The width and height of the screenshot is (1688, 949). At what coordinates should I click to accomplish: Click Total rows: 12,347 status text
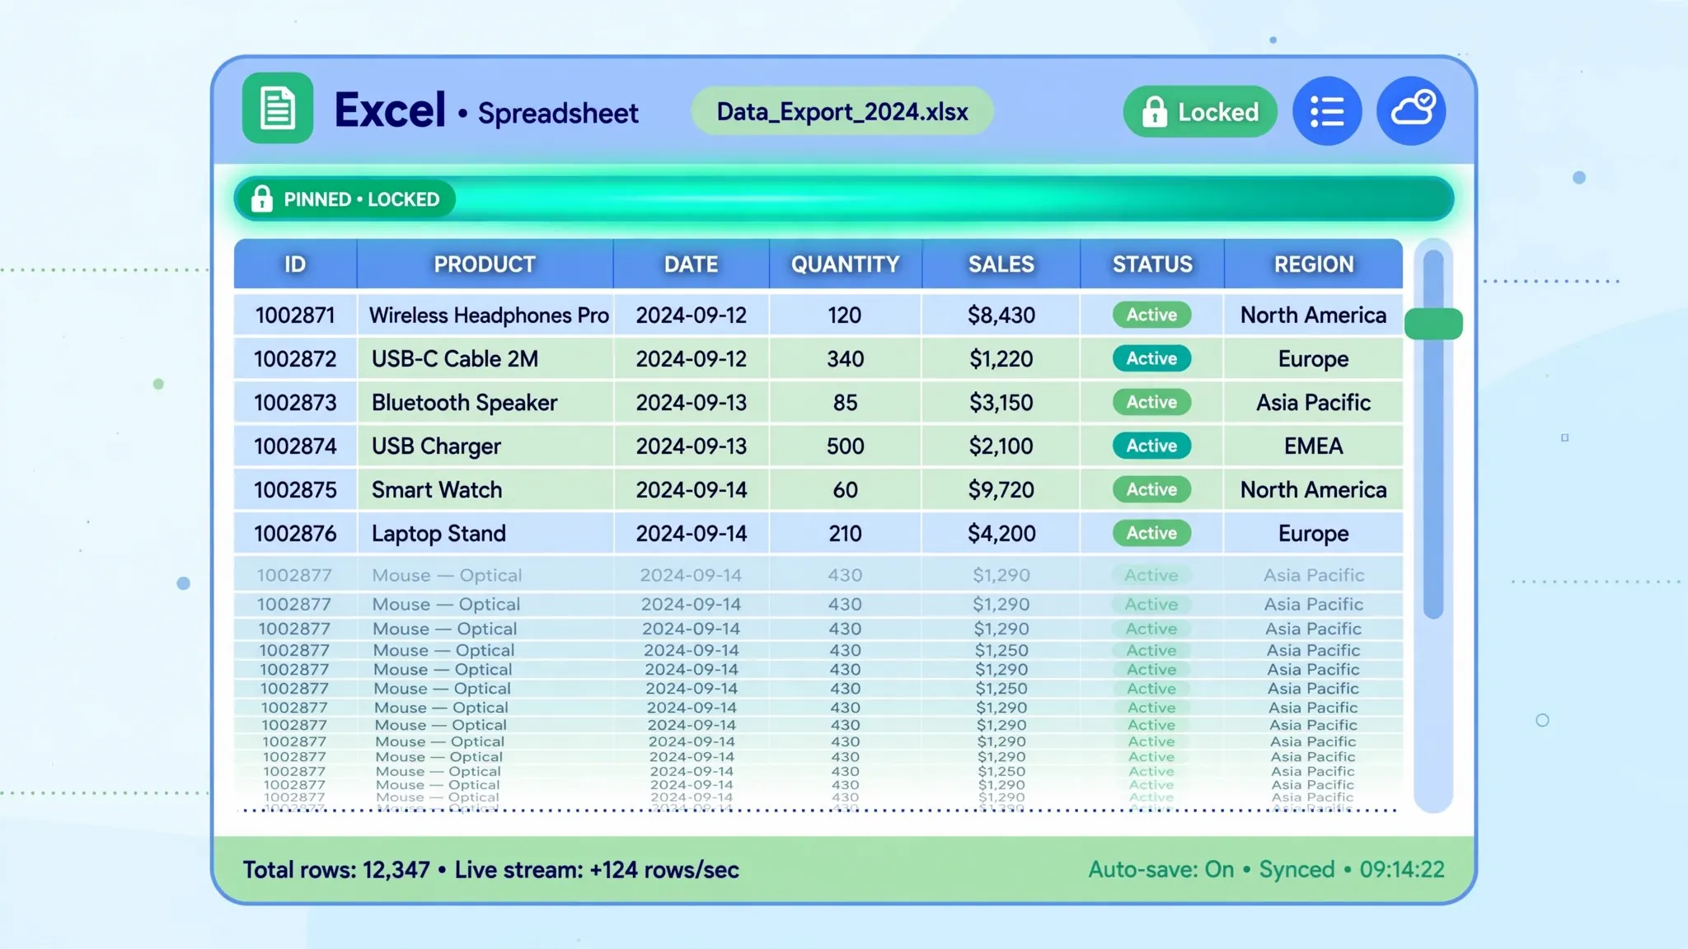[x=336, y=870]
